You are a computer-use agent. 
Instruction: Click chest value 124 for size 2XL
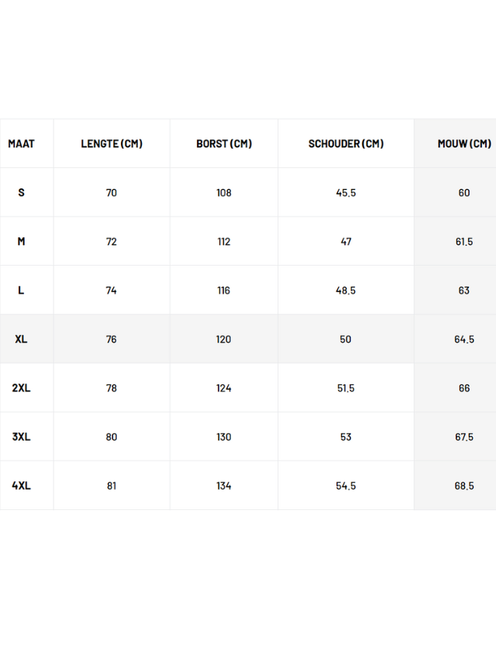pos(224,387)
